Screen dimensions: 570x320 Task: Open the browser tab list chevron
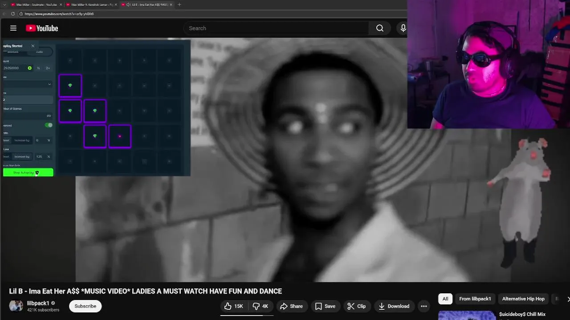point(4,4)
